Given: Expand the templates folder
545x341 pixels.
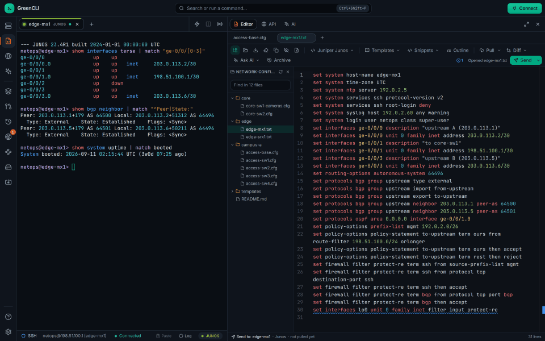Looking at the screenshot, I should [233, 192].
